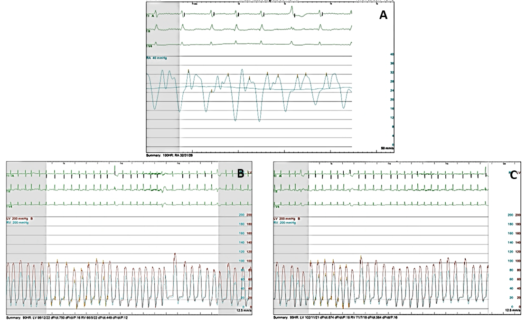
Task: Click the V4 lead label in panel C
Action: [x=278, y=207]
